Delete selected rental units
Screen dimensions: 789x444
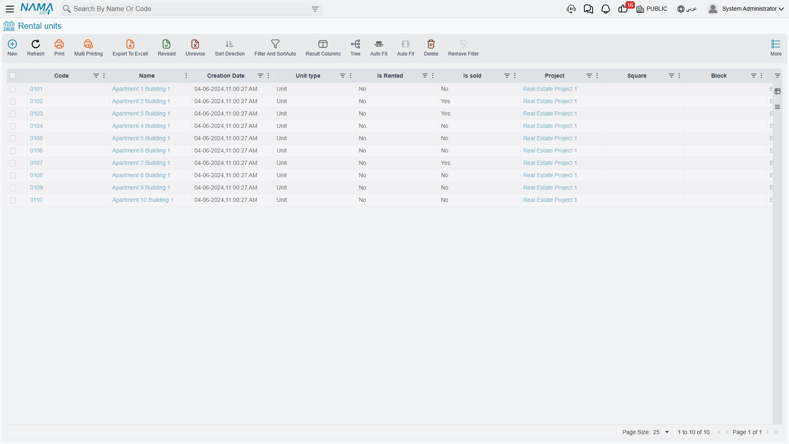pyautogui.click(x=431, y=44)
